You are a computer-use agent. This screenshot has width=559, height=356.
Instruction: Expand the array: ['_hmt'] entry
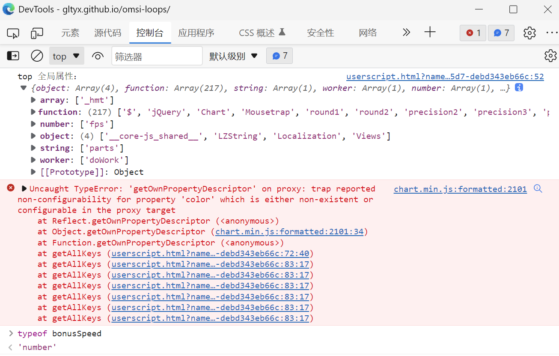pos(33,100)
